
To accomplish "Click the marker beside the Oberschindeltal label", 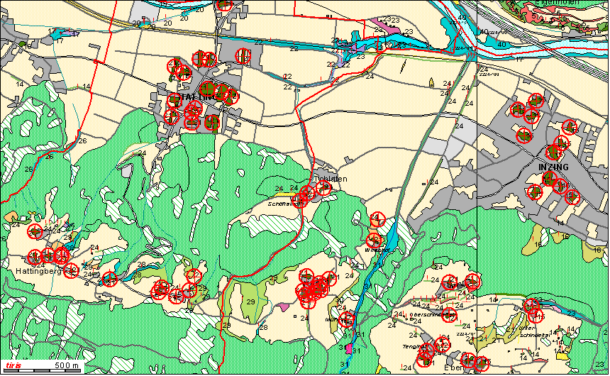I will (448, 314).
